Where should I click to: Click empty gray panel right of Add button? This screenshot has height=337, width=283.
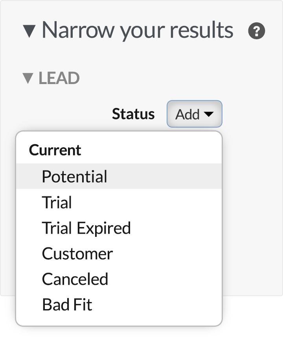(252, 114)
